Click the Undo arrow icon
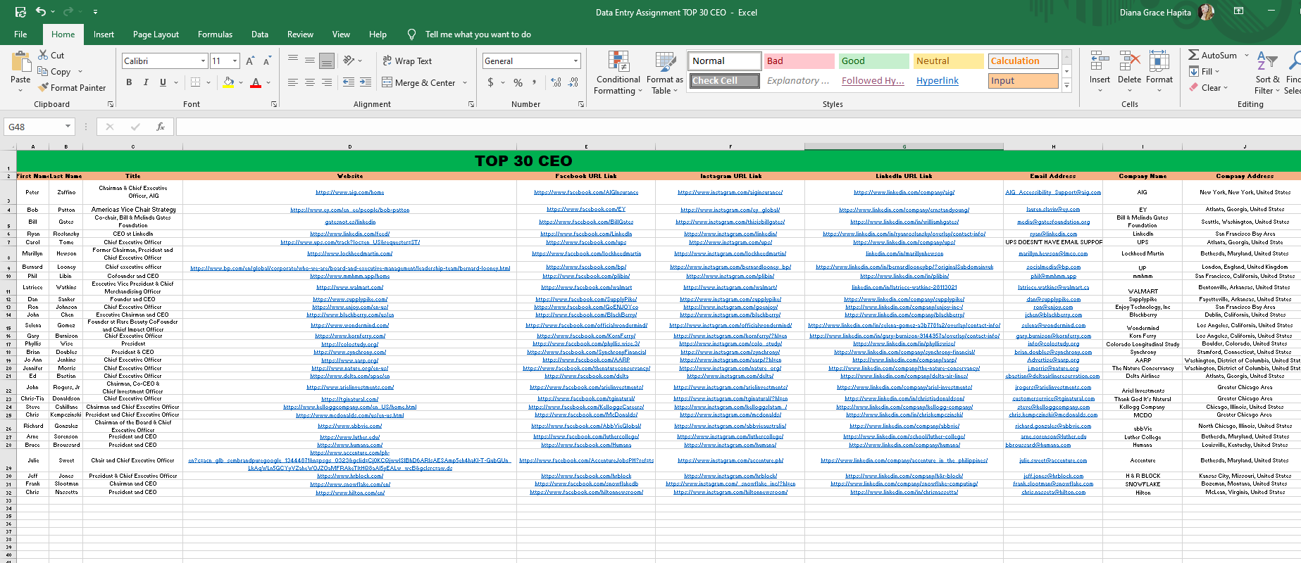1301x563 pixels. point(41,12)
